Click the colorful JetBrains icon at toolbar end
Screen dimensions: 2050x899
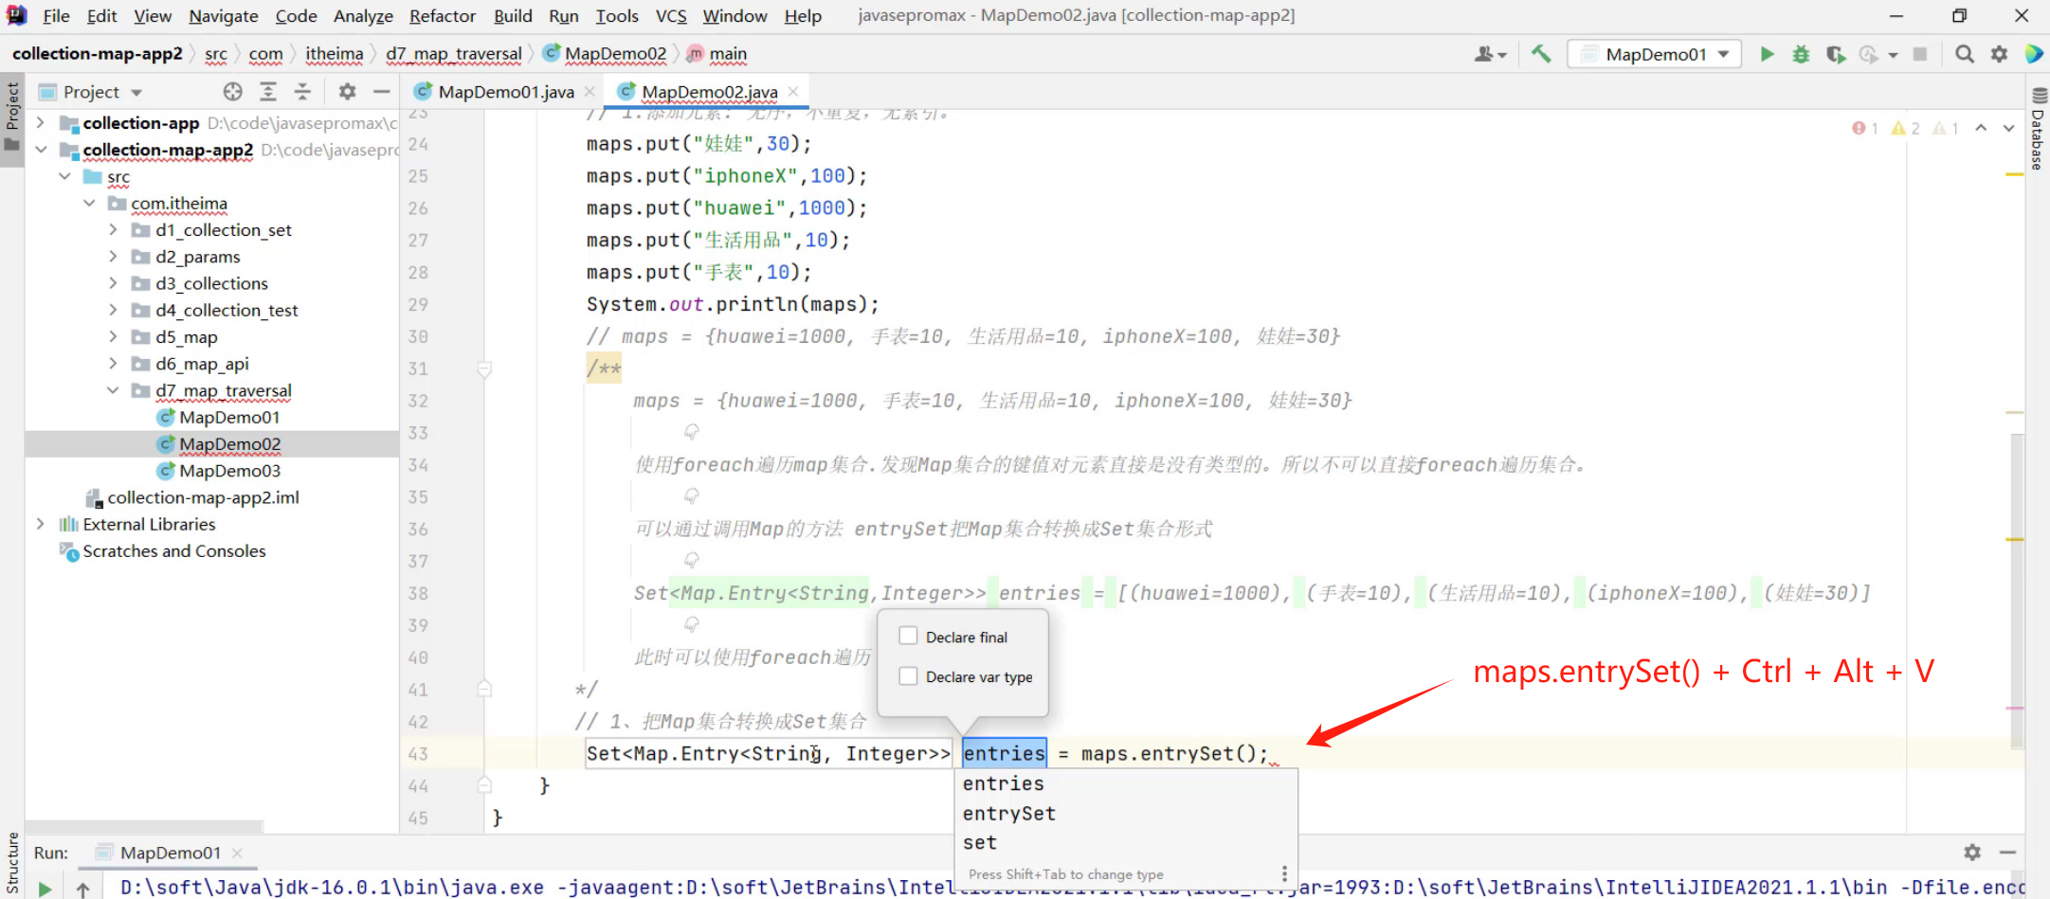coord(2034,54)
